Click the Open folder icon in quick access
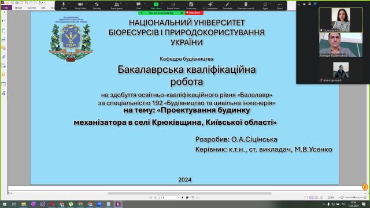Viewport: 370px width, 208px height. tap(8, 3)
